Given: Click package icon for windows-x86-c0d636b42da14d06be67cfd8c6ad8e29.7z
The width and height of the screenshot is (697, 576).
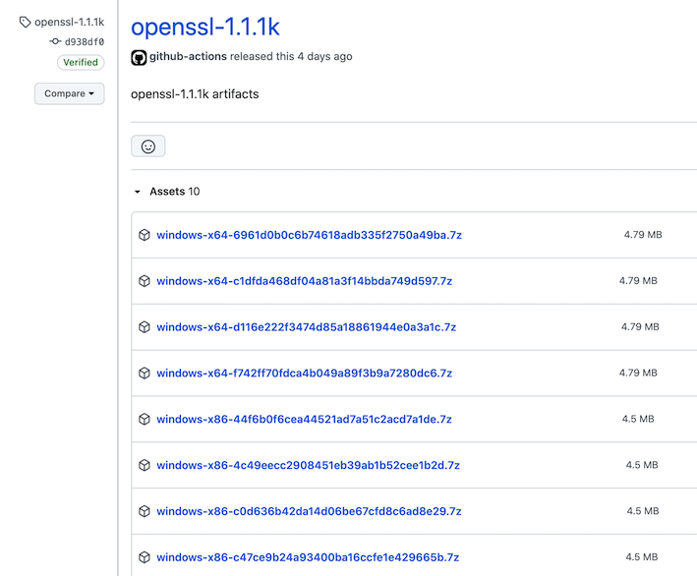Looking at the screenshot, I should coord(145,511).
